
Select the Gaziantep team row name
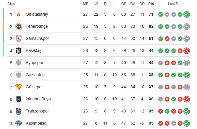click(35, 75)
